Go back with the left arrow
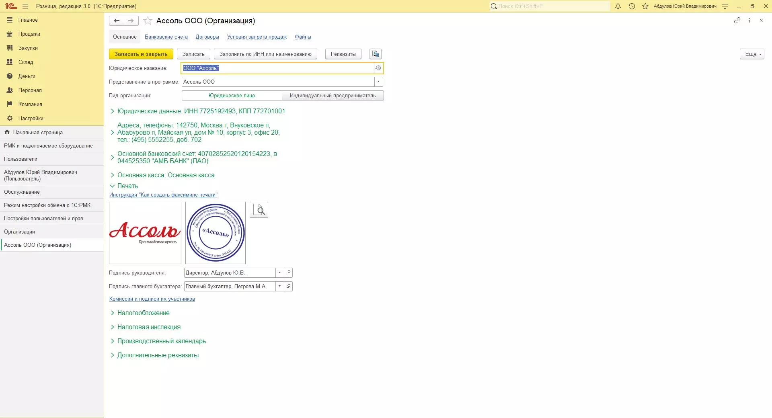Image resolution: width=772 pixels, height=418 pixels. click(x=117, y=20)
